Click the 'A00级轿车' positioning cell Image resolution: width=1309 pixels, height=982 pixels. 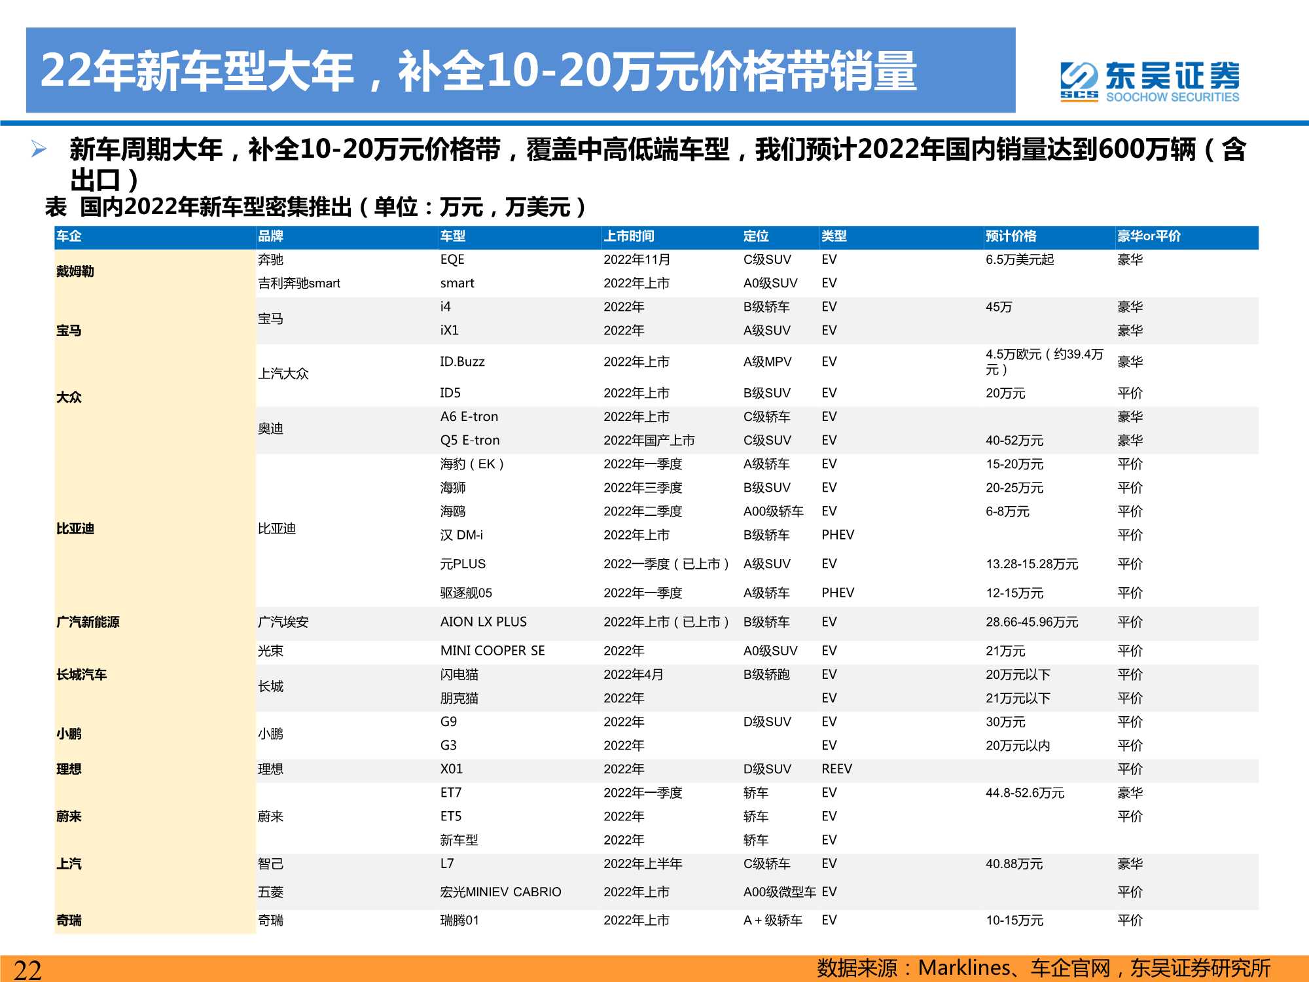click(774, 511)
